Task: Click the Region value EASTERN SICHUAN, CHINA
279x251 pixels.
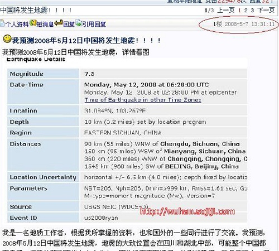Action: (123, 133)
